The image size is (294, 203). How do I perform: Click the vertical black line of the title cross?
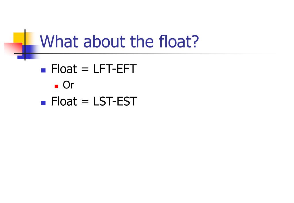click(x=25, y=45)
